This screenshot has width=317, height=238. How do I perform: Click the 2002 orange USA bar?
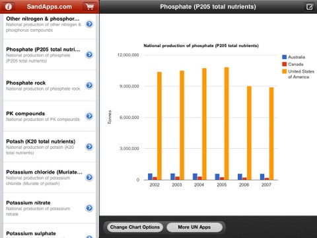[x=159, y=126]
